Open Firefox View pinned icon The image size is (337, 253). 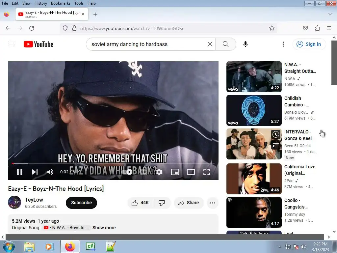coord(7,14)
